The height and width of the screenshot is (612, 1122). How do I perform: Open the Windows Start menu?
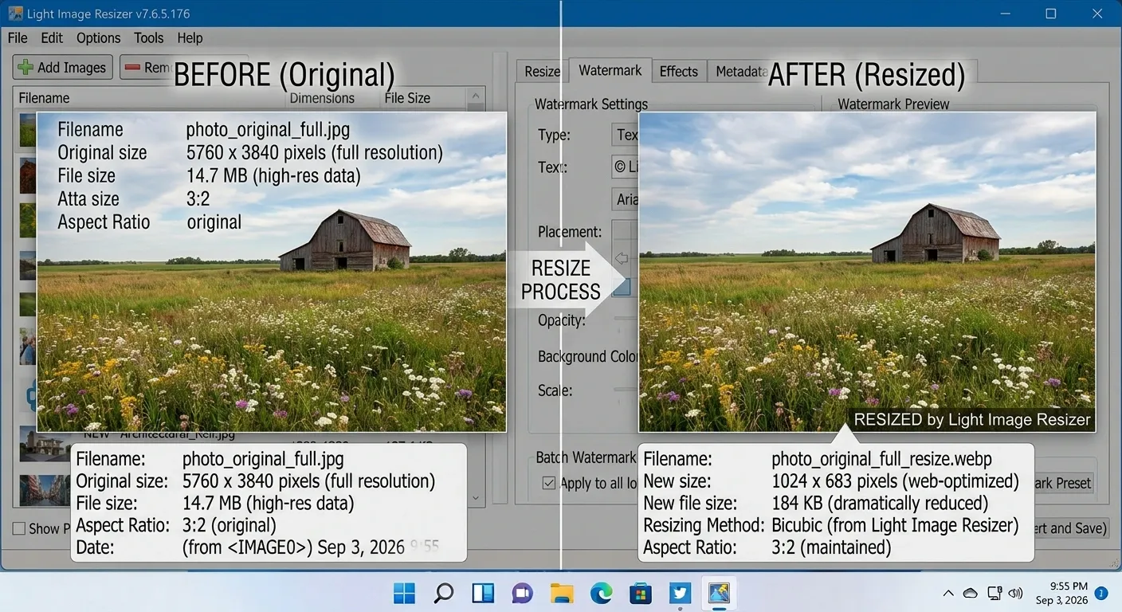click(405, 593)
